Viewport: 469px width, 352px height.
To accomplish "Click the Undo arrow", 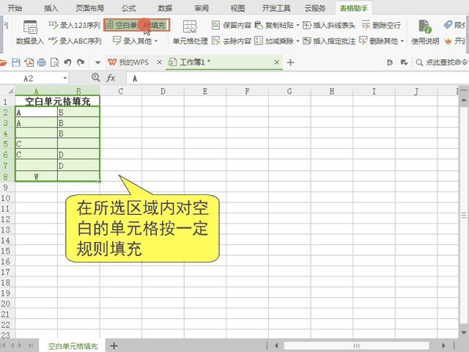I will [x=67, y=62].
